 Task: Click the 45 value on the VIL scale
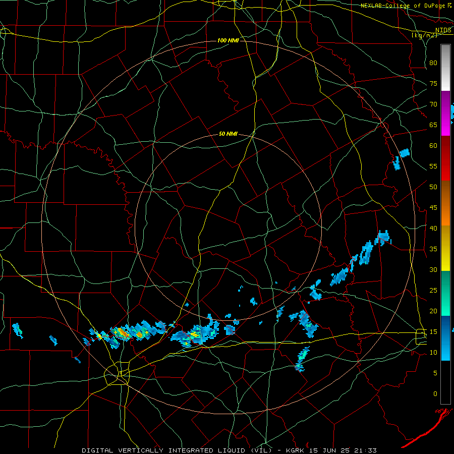tap(433, 208)
